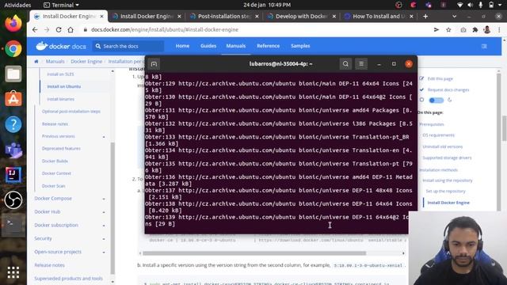
Task: Expand the Docker Hub section
Action: [x=104, y=212]
